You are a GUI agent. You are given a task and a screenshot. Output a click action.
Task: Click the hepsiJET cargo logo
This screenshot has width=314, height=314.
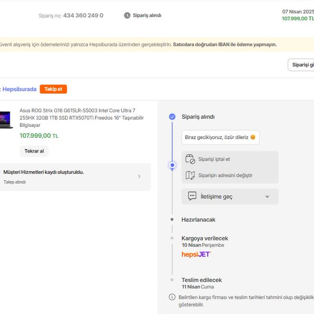196,254
